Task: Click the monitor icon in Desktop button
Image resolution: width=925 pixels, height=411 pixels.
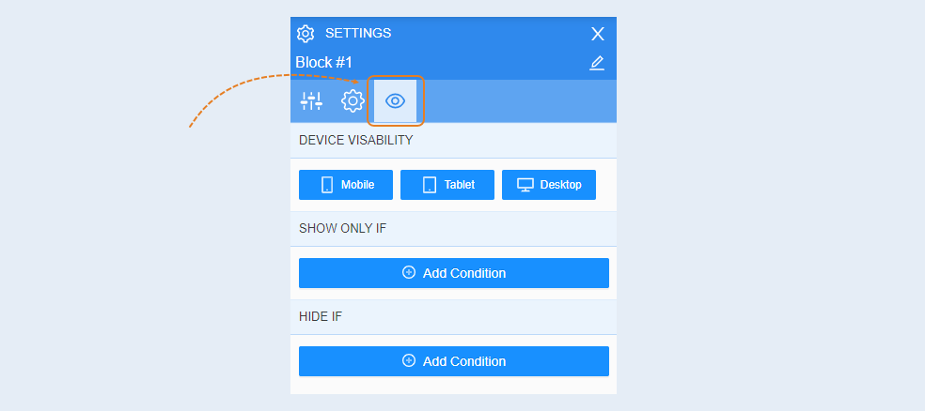Action: coord(525,185)
